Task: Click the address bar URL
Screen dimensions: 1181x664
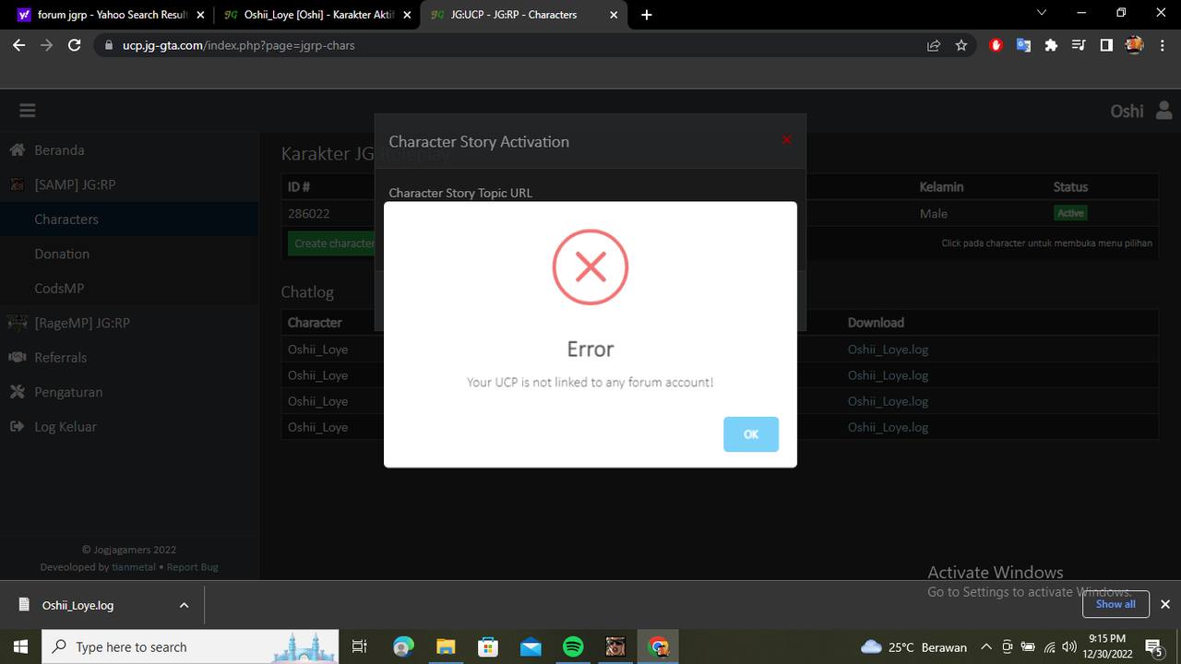Action: 238,45
